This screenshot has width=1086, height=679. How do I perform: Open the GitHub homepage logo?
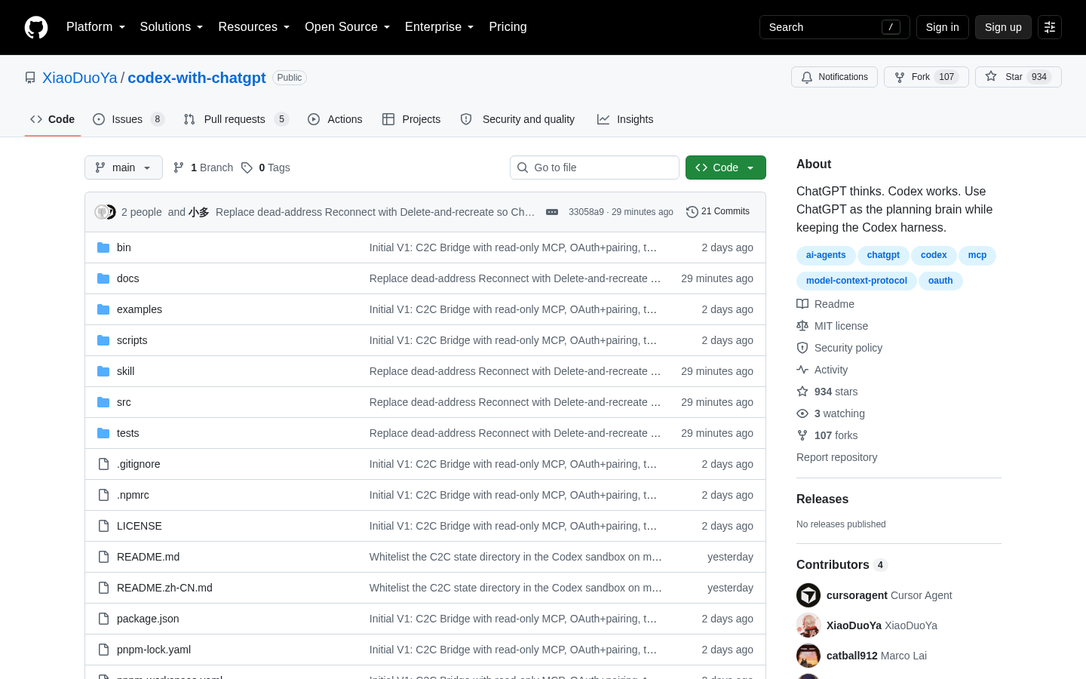pos(36,27)
